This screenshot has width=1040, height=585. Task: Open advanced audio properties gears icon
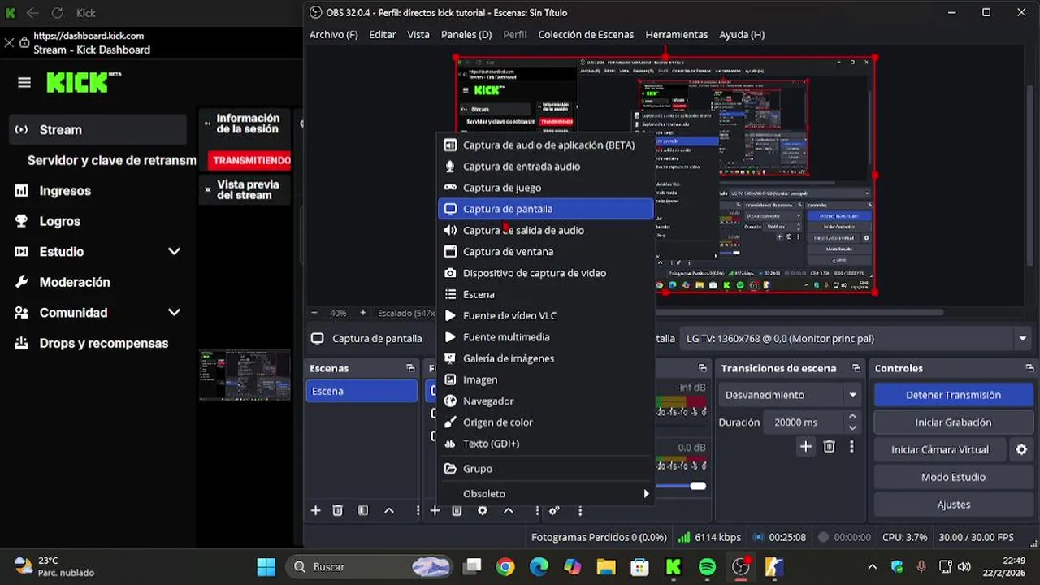(554, 510)
